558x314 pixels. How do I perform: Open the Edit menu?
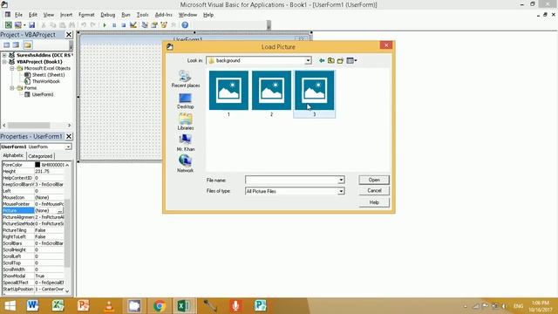coord(33,15)
